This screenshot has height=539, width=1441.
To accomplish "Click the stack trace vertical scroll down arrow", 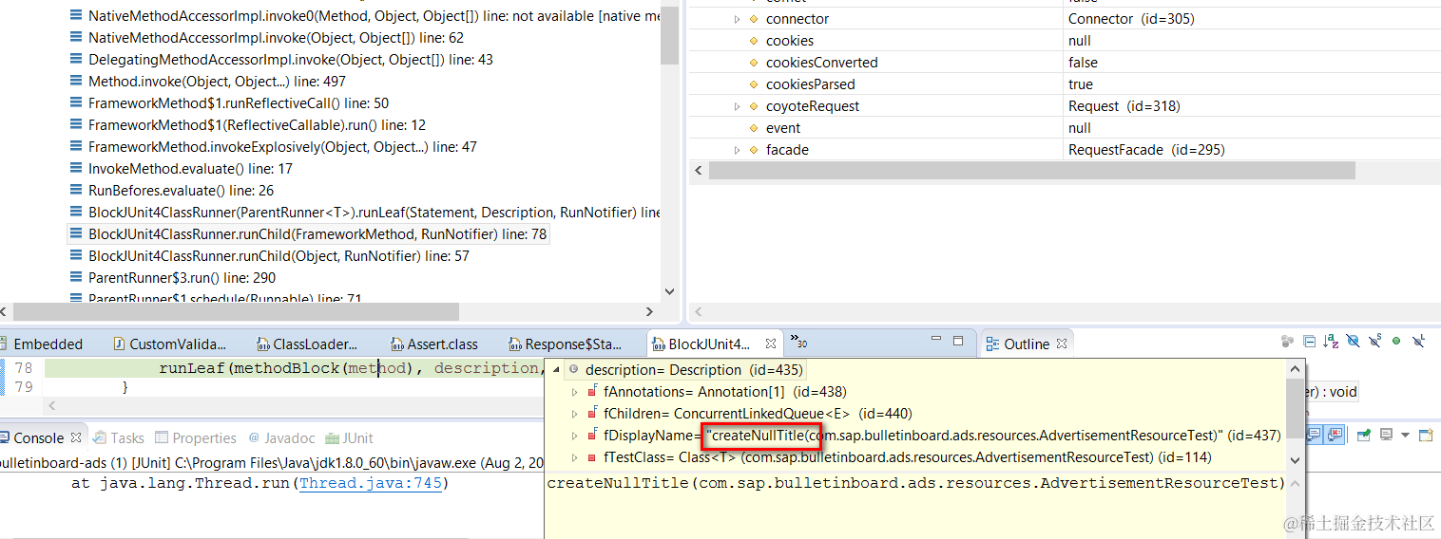I will pyautogui.click(x=669, y=291).
